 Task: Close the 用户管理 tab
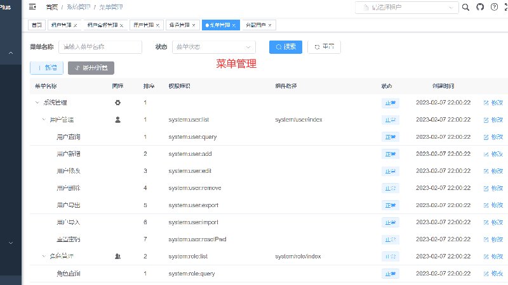coord(157,25)
